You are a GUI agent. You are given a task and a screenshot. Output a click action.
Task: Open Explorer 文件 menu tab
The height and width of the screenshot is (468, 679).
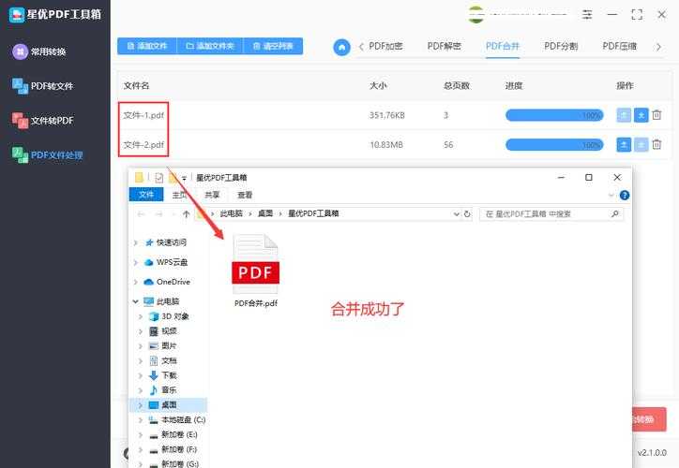click(x=146, y=195)
